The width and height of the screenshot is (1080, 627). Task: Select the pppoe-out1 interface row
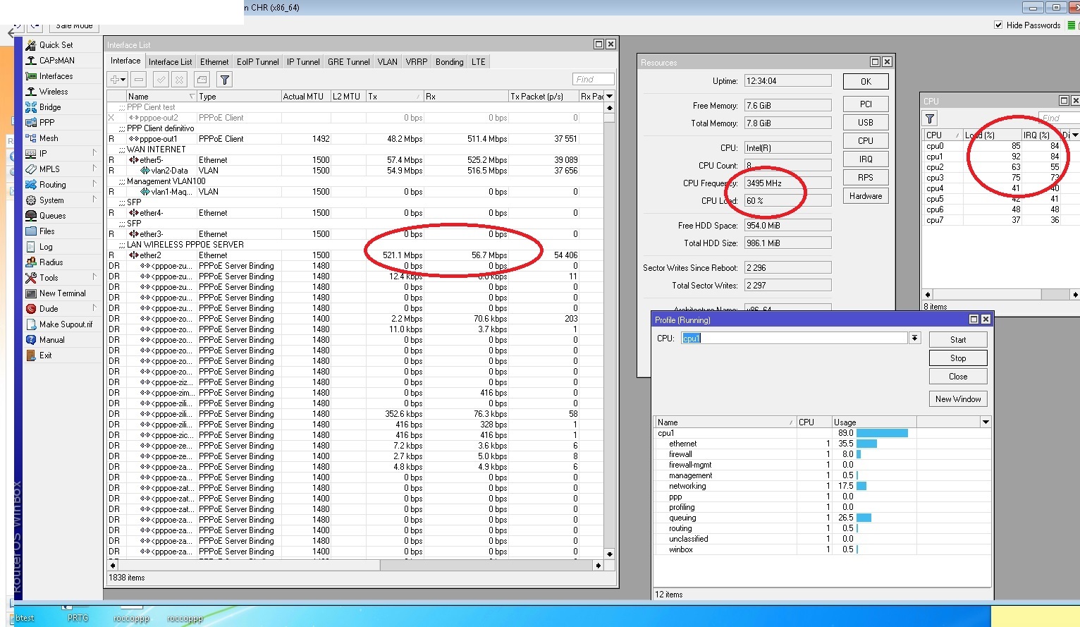click(354, 139)
